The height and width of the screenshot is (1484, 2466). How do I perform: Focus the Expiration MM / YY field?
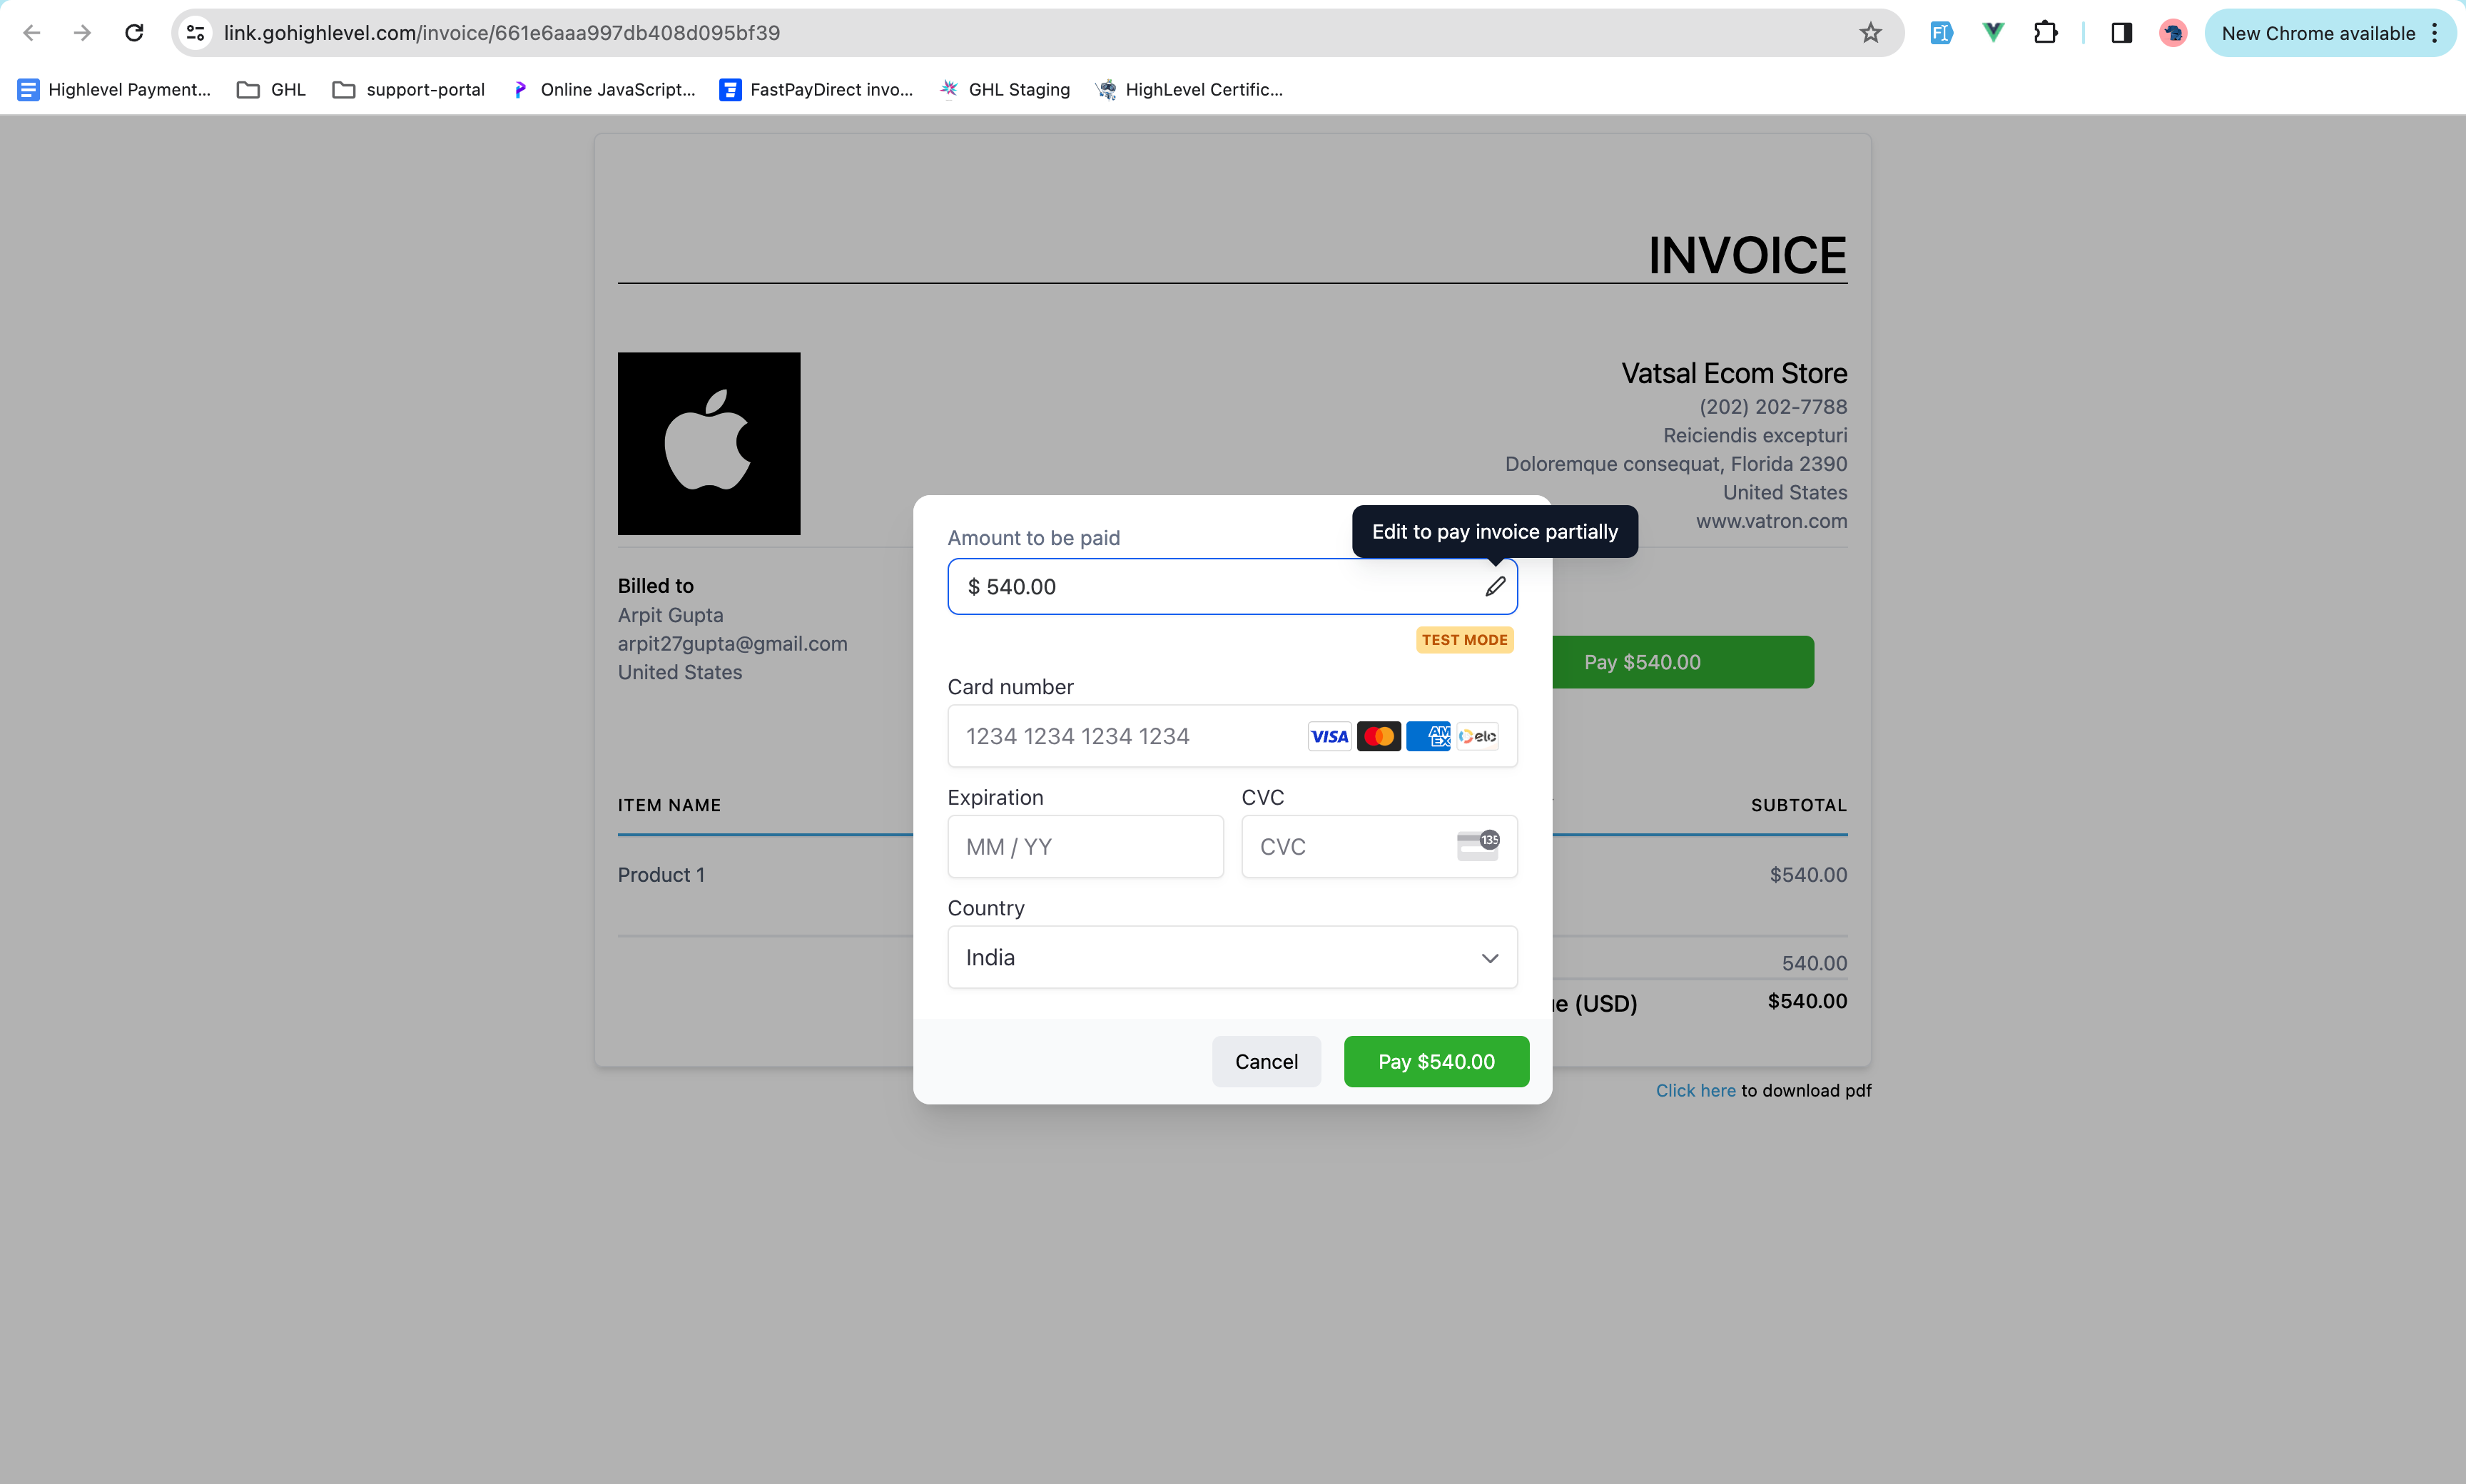tap(1084, 846)
